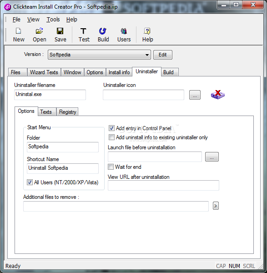Uncheck Add entry in Control Panel
The height and width of the screenshot is (273, 267).
[111, 128]
